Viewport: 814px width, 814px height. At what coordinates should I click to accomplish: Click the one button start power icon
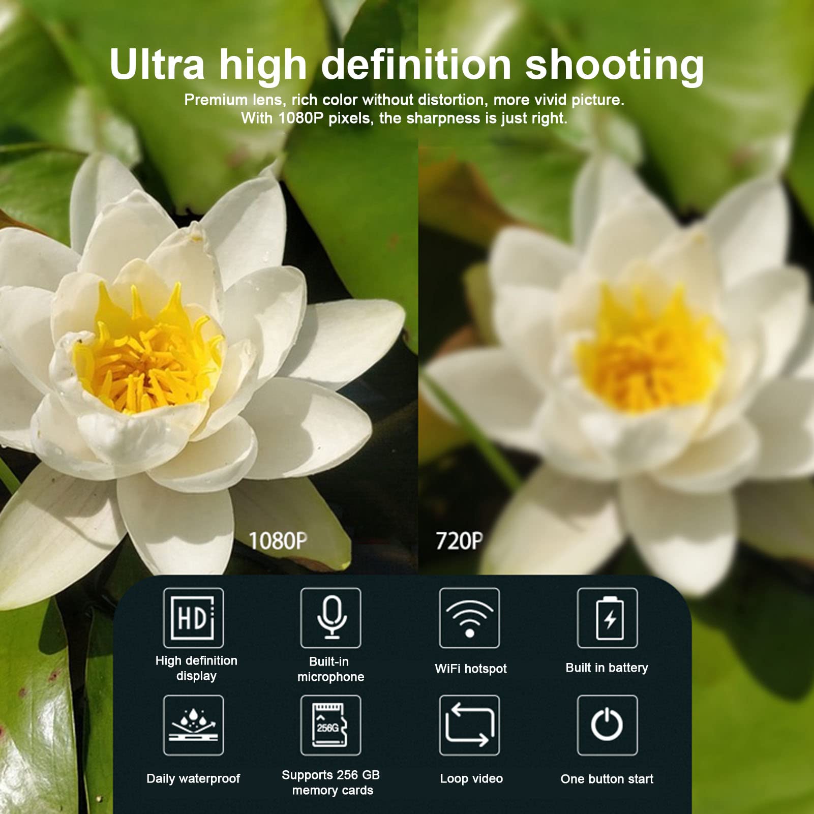(607, 725)
